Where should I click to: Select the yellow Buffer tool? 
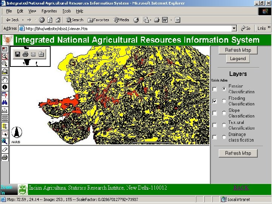pyautogui.click(x=5, y=126)
